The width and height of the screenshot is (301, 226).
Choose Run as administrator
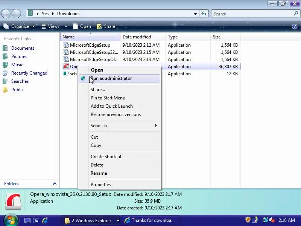(x=119, y=78)
